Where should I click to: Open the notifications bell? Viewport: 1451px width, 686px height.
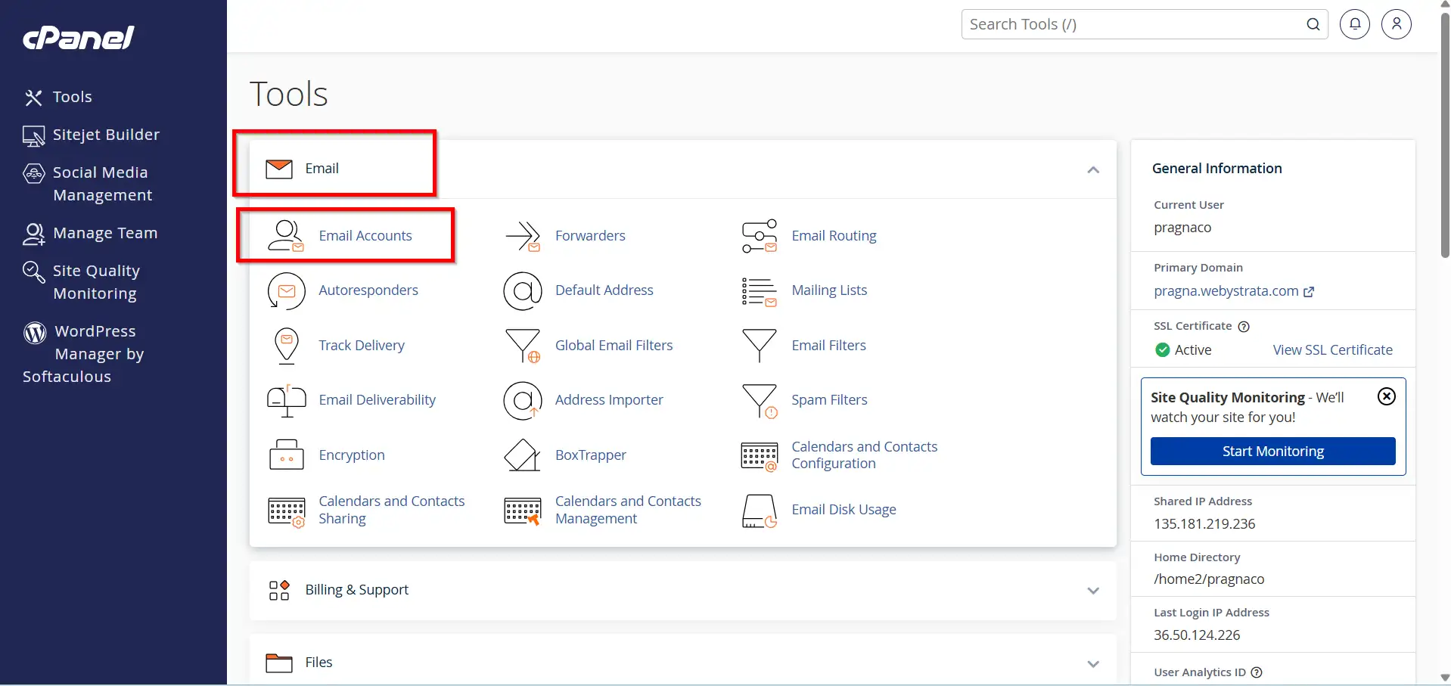pyautogui.click(x=1355, y=24)
